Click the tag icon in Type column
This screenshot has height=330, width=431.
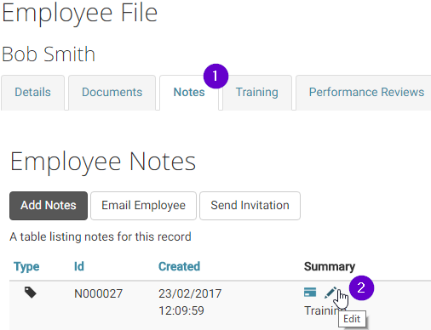coord(31,293)
